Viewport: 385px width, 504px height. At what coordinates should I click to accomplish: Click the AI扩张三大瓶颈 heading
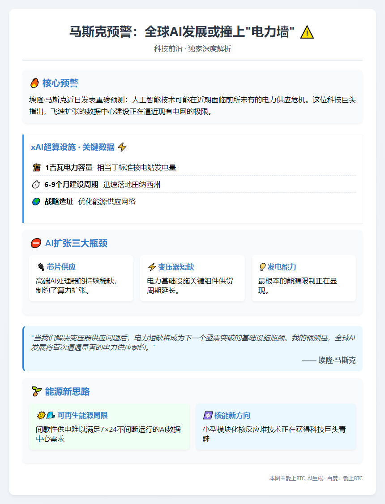click(x=76, y=243)
